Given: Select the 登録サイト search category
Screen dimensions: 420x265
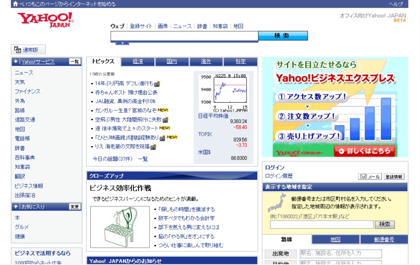Looking at the screenshot, I should (141, 26).
